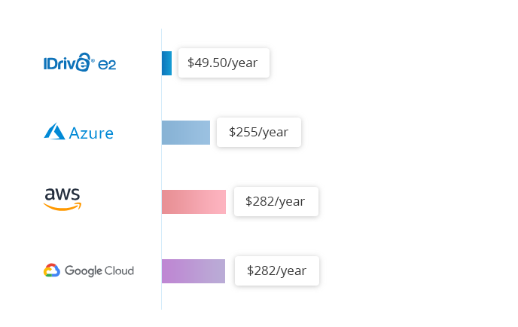Viewport: 518px width, 327px height.
Task: Click Google Cloud $282/year price label
Action: pos(277,270)
